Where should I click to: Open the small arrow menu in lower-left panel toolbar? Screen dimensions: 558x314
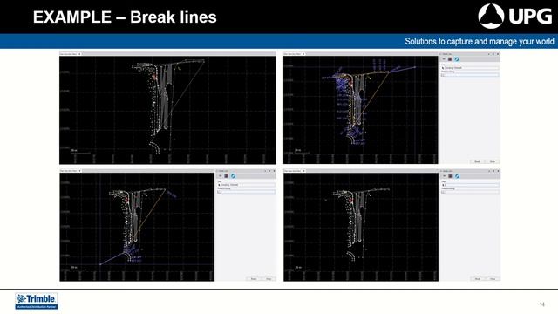point(220,176)
